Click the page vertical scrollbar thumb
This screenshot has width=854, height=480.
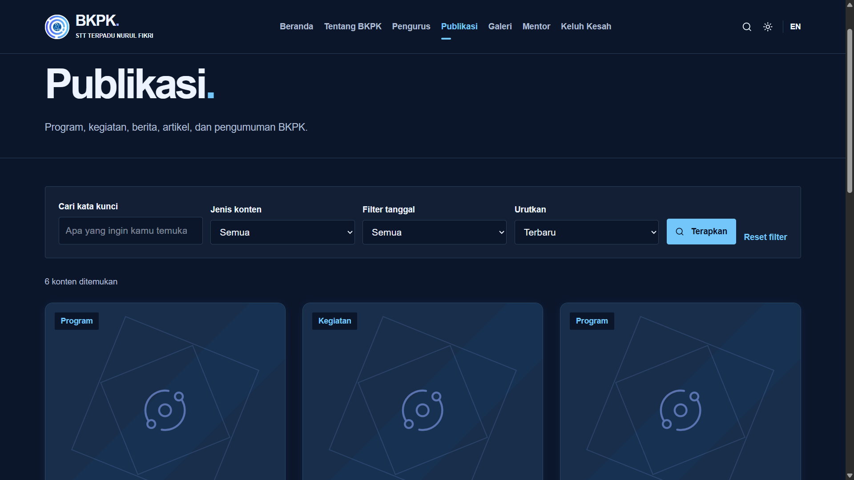850,111
